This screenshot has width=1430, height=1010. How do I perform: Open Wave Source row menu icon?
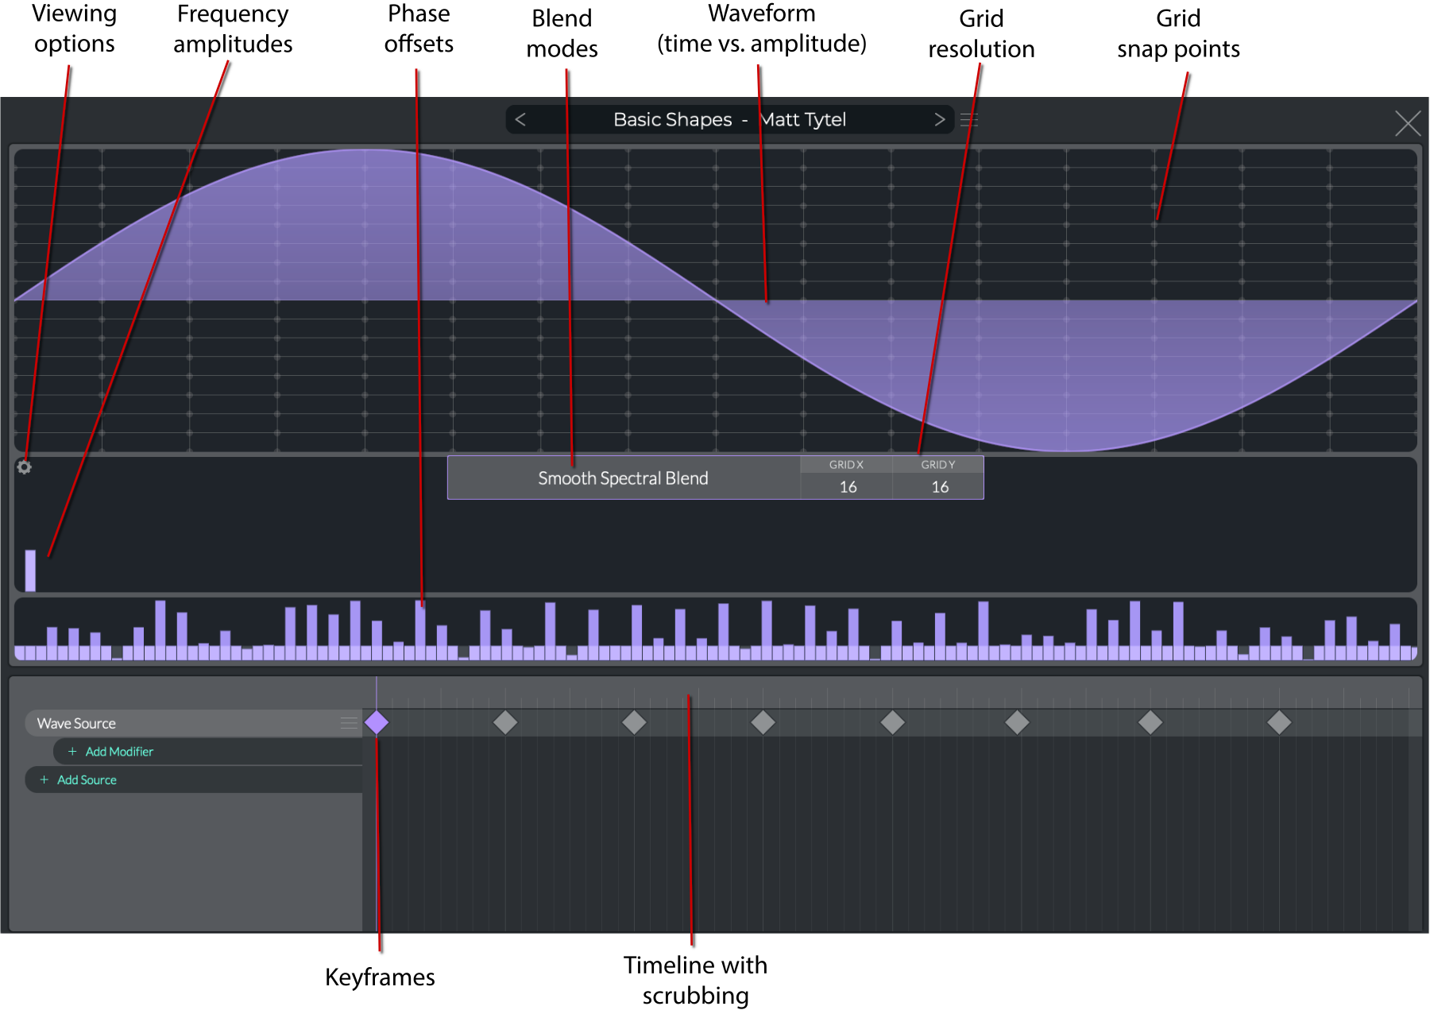click(x=349, y=723)
